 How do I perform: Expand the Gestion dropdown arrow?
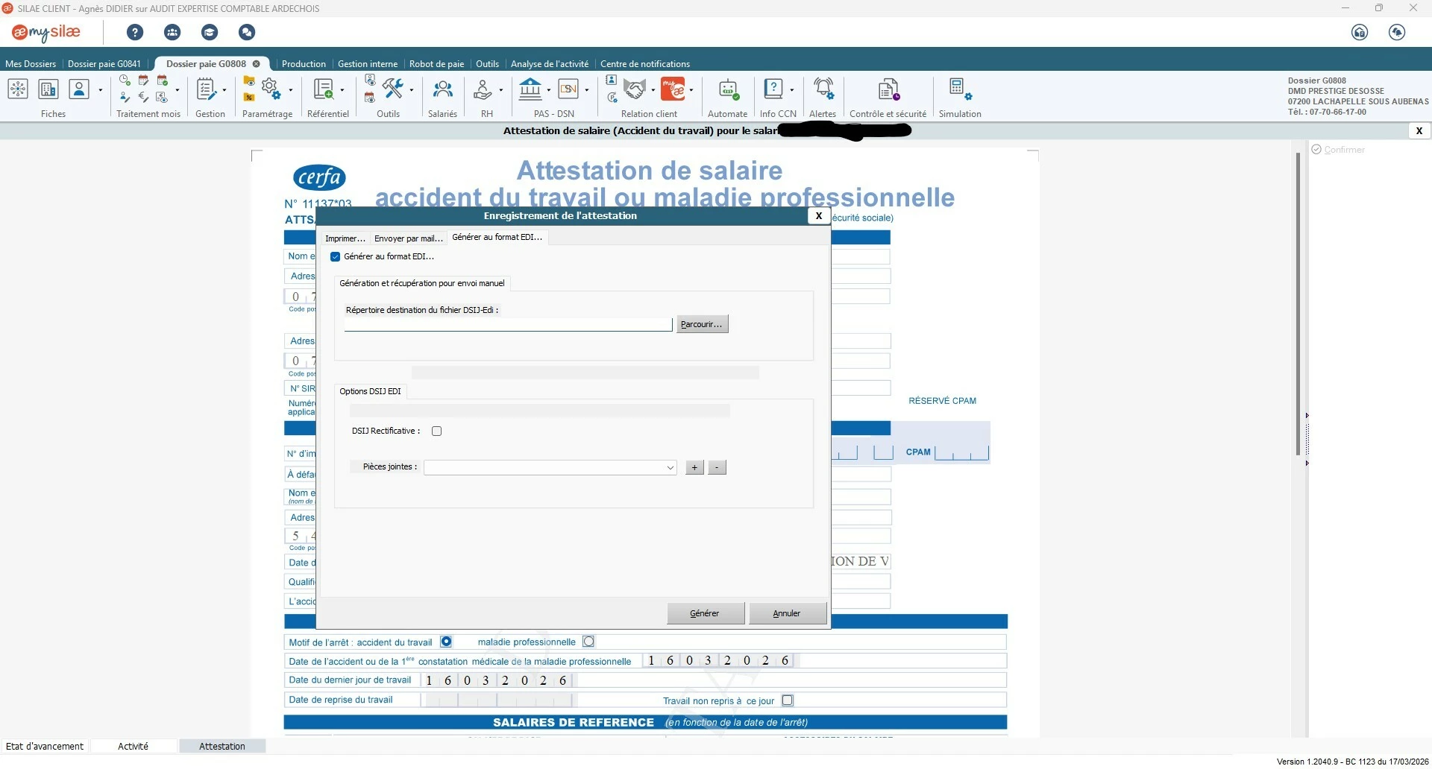click(224, 90)
